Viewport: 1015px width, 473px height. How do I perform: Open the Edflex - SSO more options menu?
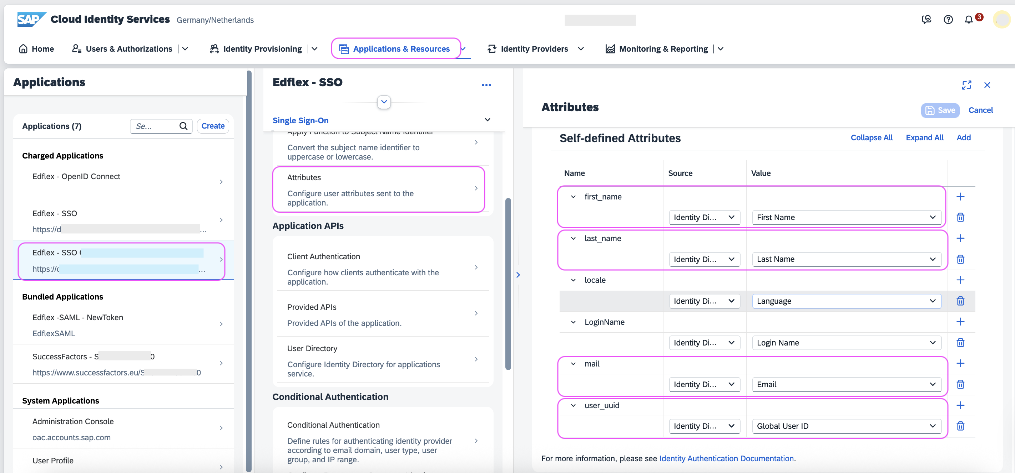pyautogui.click(x=486, y=85)
